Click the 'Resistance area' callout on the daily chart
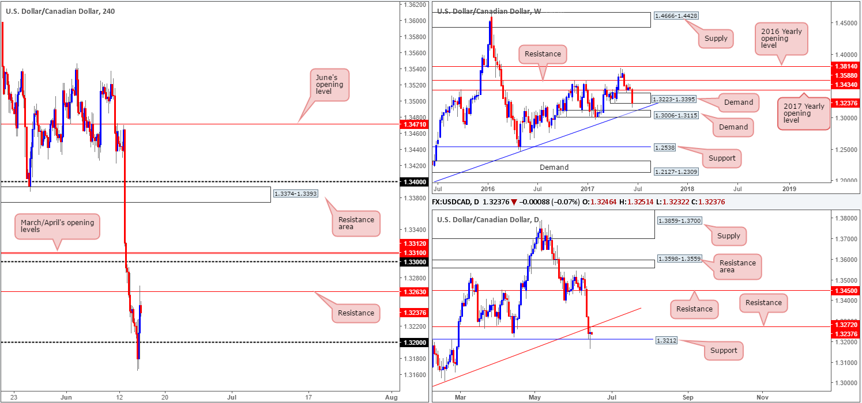862x403 pixels. click(737, 266)
